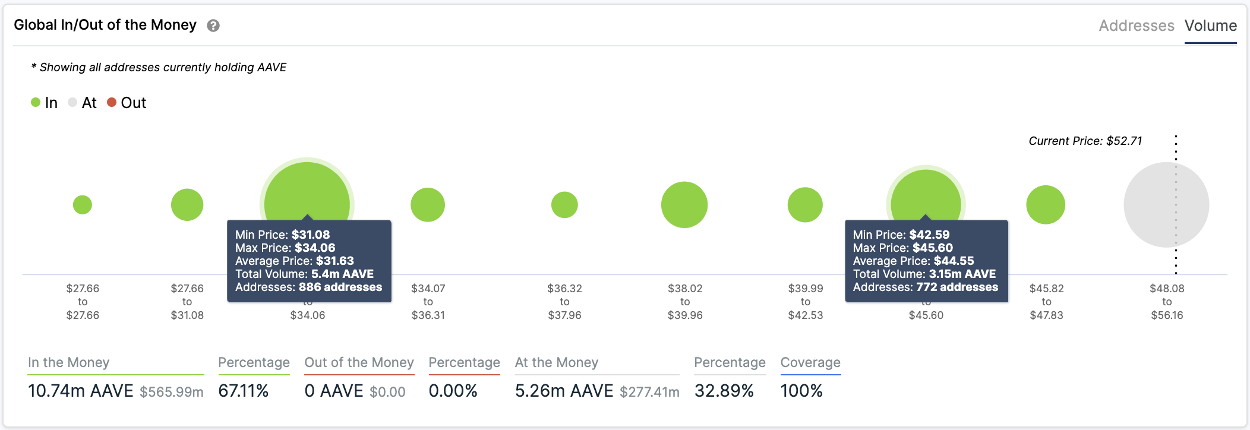The height and width of the screenshot is (430, 1250).
Task: Toggle the red Out legend dot
Action: 111,102
